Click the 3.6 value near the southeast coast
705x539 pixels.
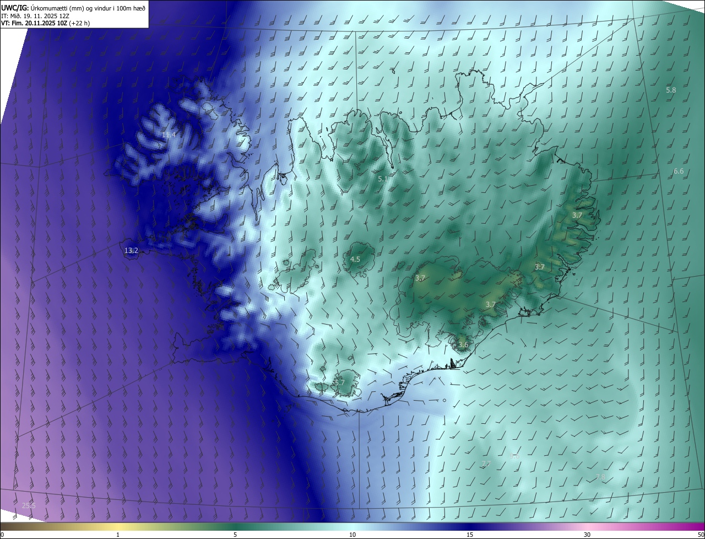point(463,345)
